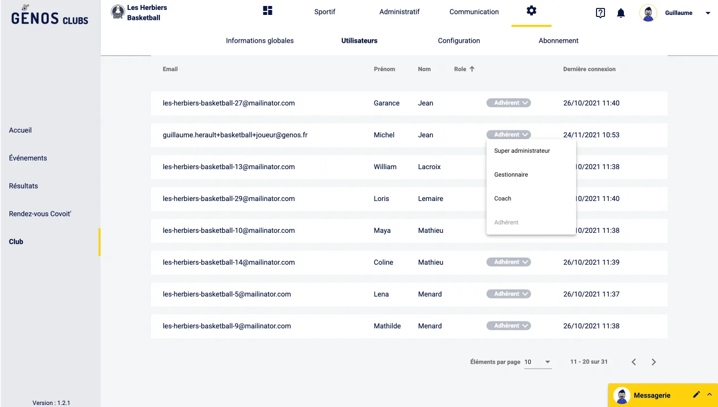
Task: Open the help question mark icon
Action: (600, 13)
